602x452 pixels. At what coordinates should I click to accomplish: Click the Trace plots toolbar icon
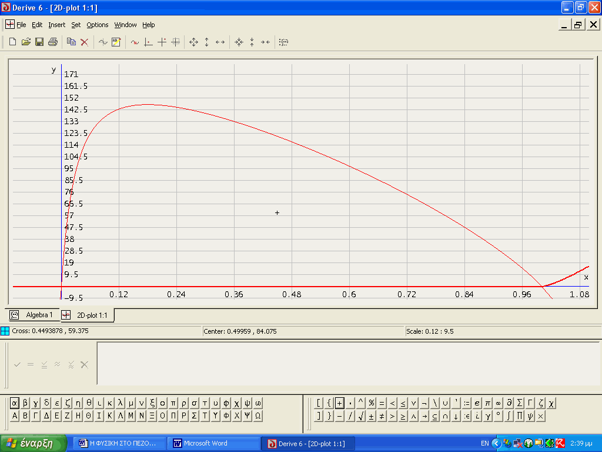tap(135, 42)
